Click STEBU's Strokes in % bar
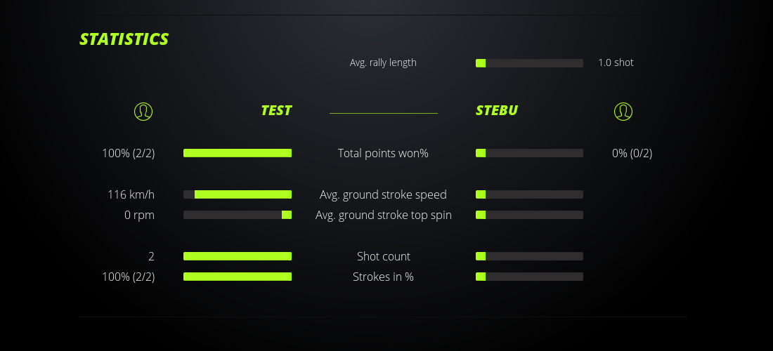The height and width of the screenshot is (351, 773). pos(529,277)
